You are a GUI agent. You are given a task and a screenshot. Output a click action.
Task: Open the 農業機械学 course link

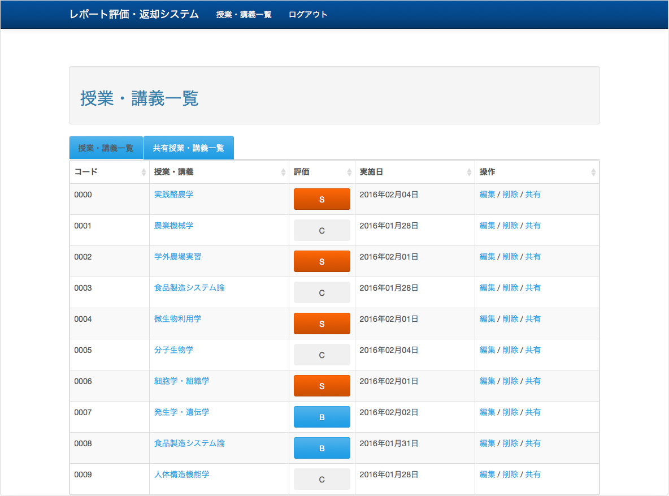click(173, 226)
